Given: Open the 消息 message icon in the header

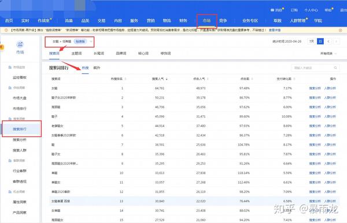Looking at the screenshot, I should pos(272,10).
